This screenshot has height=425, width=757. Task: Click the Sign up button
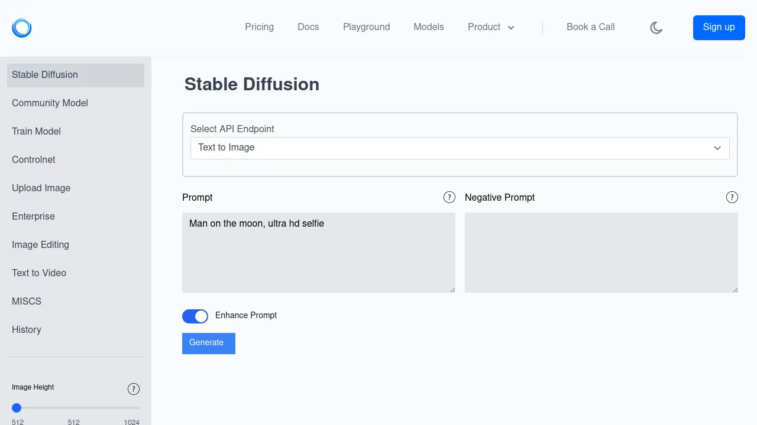point(719,27)
